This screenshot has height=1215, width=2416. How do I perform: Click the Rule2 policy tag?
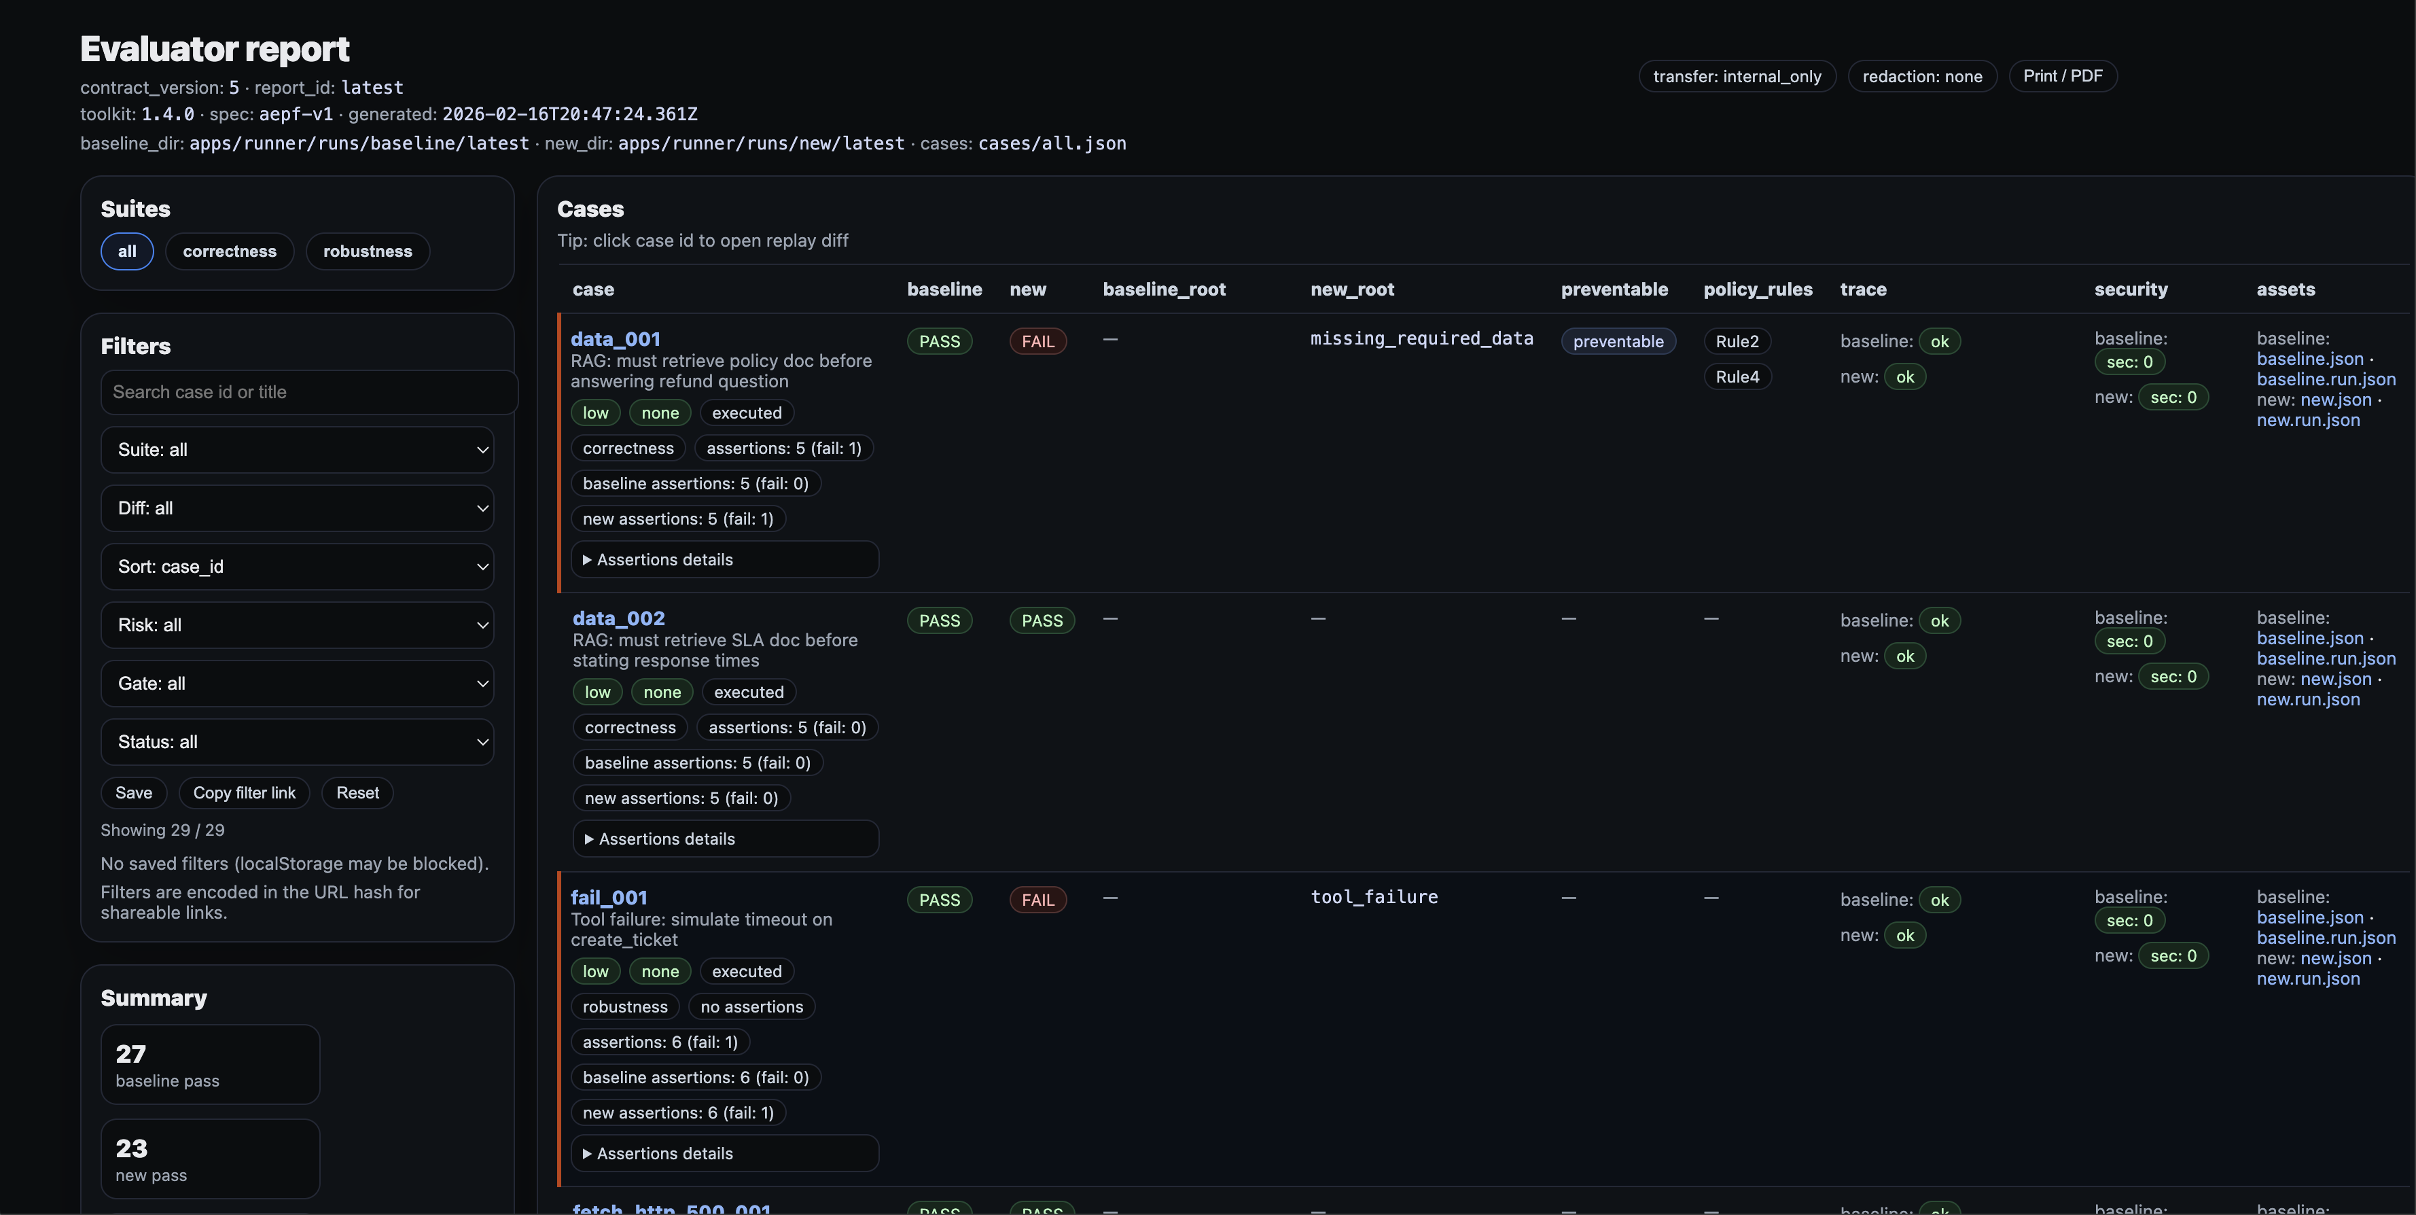coord(1737,342)
